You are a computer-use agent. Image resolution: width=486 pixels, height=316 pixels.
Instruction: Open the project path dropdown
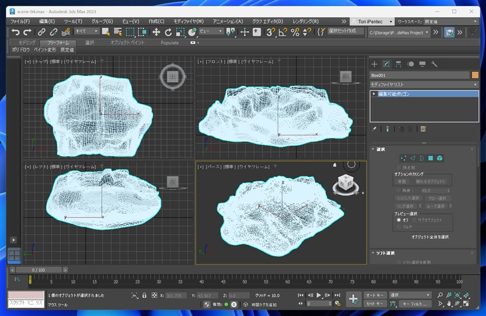pyautogui.click(x=399, y=32)
